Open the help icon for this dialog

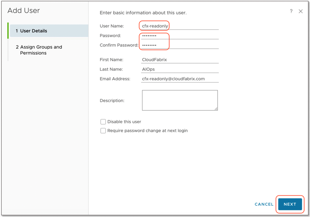(x=291, y=11)
